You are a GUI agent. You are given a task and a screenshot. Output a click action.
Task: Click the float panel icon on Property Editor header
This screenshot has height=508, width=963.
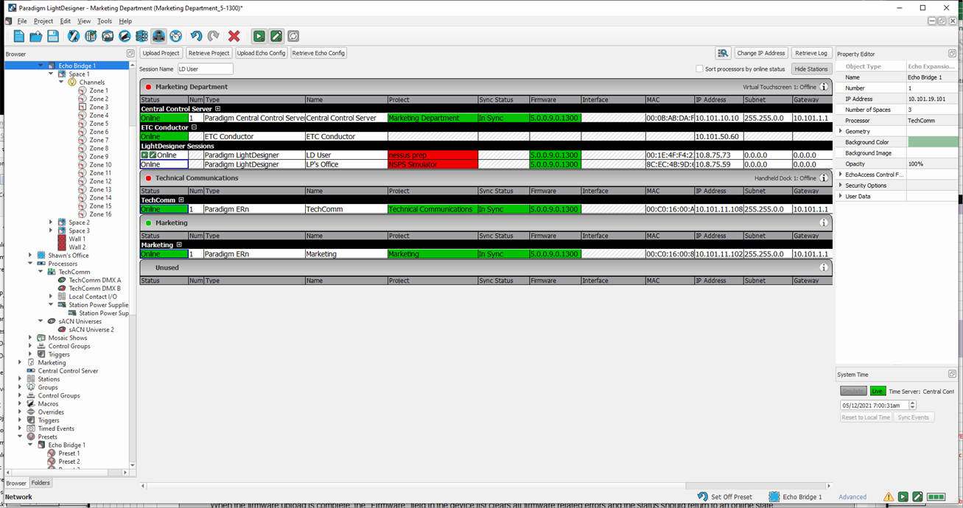(952, 54)
